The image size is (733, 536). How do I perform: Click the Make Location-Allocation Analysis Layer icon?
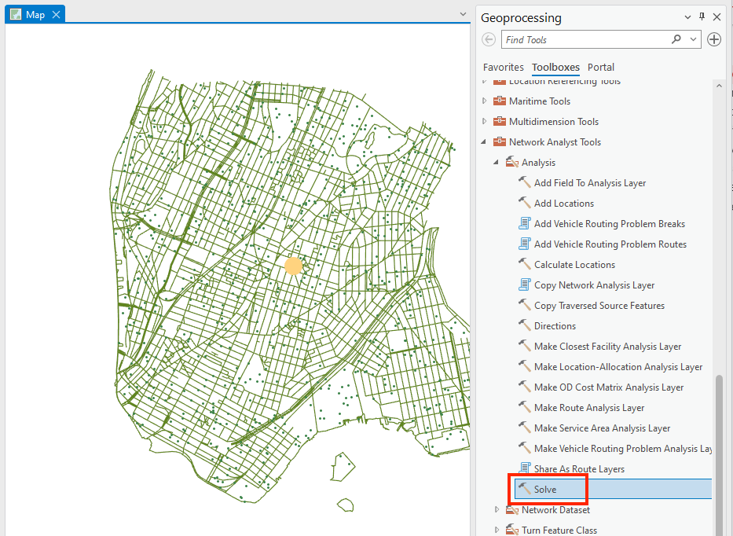(x=525, y=366)
